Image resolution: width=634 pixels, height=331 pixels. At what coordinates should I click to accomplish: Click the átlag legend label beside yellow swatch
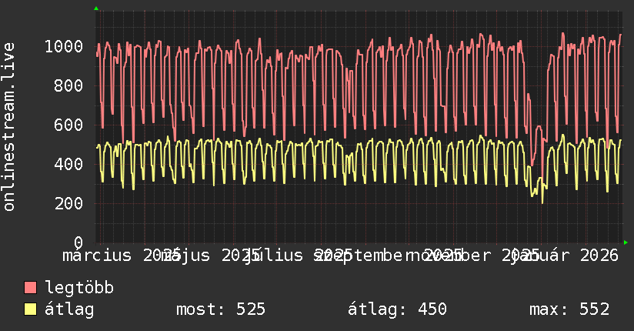click(69, 309)
